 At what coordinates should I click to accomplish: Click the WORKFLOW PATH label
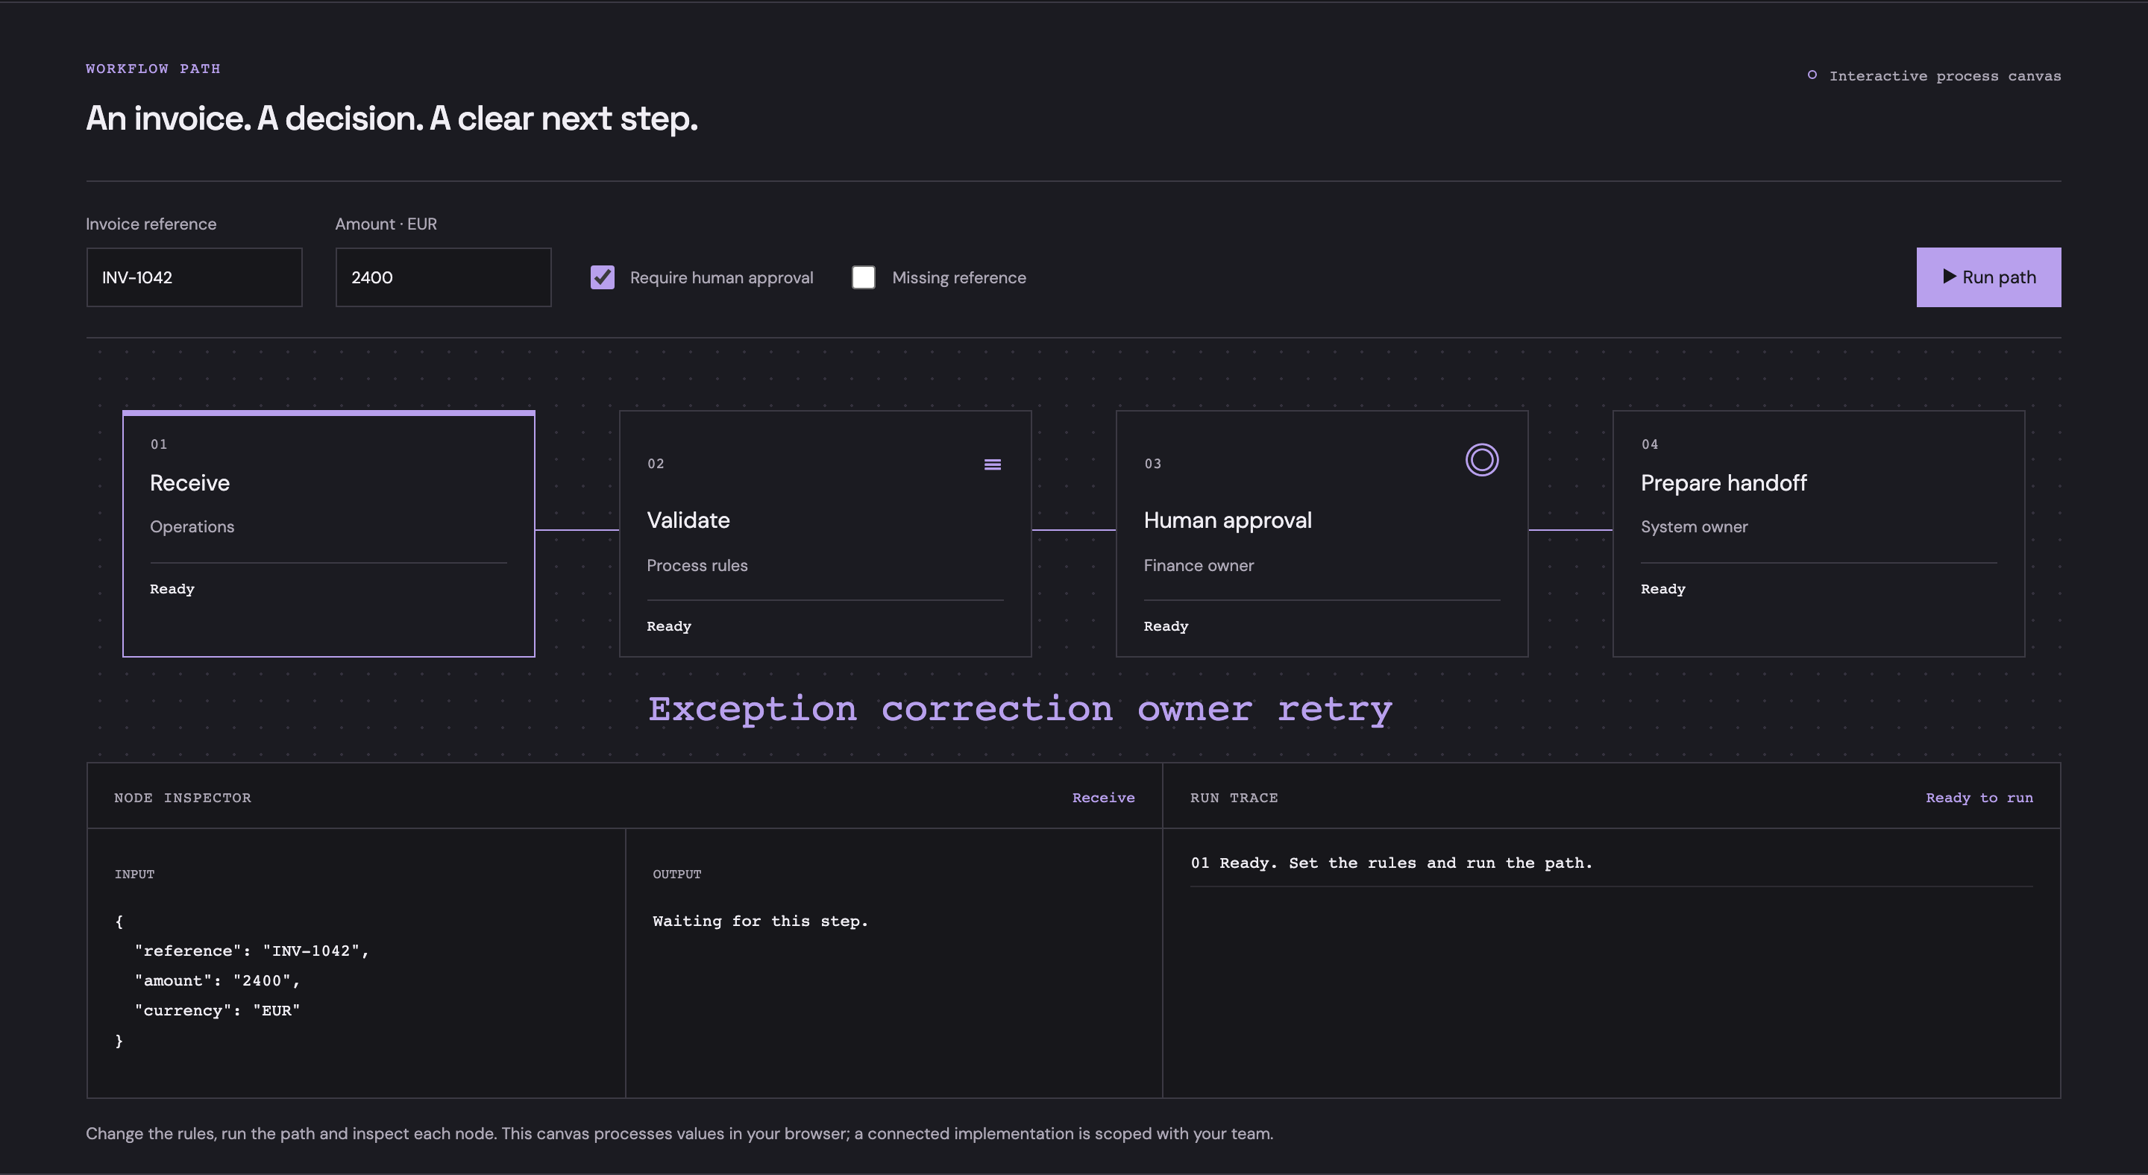pyautogui.click(x=154, y=69)
